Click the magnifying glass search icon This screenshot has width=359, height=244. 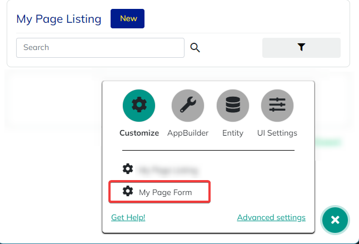[x=195, y=48]
